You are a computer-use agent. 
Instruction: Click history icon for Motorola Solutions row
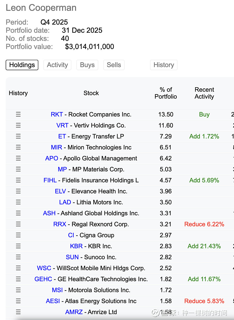18,290
